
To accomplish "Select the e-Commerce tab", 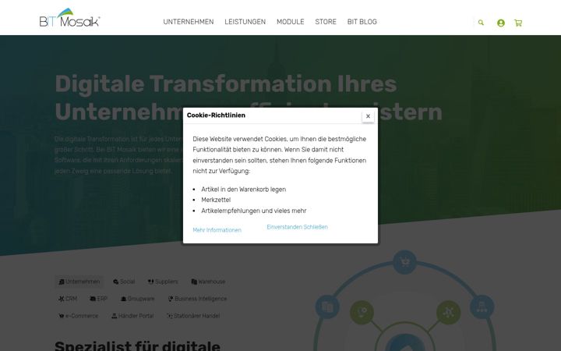I will click(x=78, y=316).
